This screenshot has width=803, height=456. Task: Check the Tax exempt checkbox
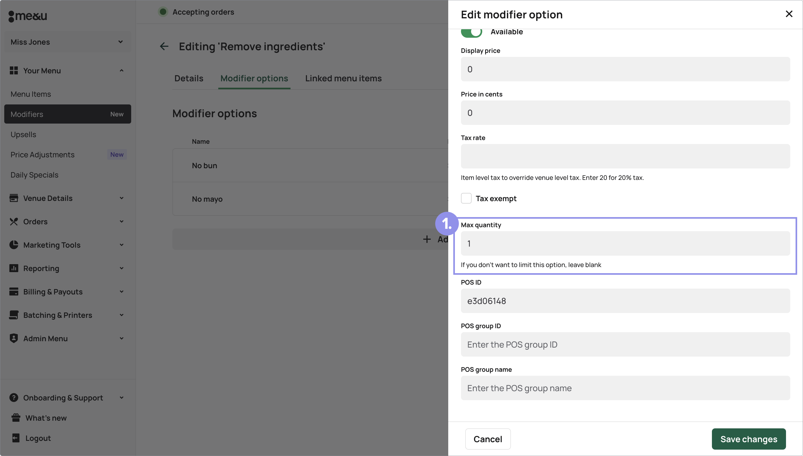coord(466,198)
